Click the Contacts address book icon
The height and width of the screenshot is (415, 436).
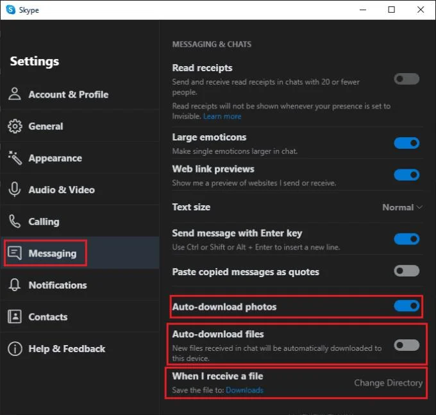(15, 316)
